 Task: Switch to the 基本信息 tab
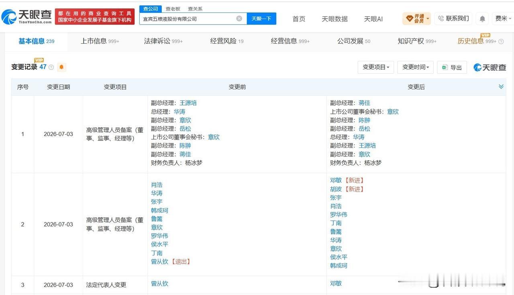[x=36, y=41]
